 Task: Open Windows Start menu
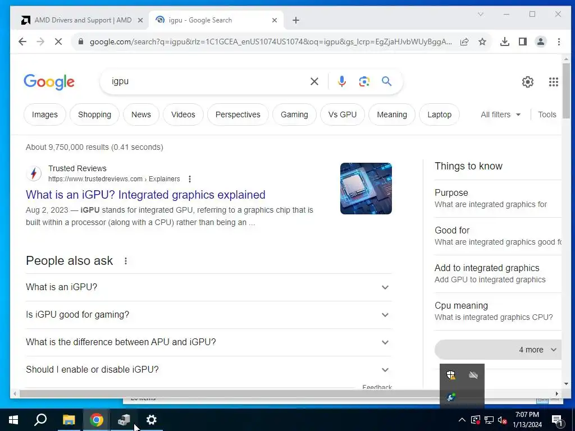13,420
